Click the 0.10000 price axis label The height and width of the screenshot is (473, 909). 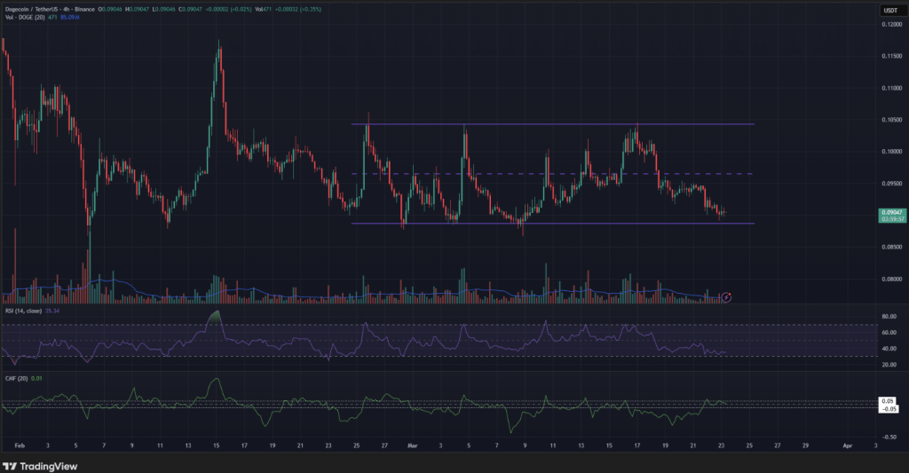click(x=890, y=152)
